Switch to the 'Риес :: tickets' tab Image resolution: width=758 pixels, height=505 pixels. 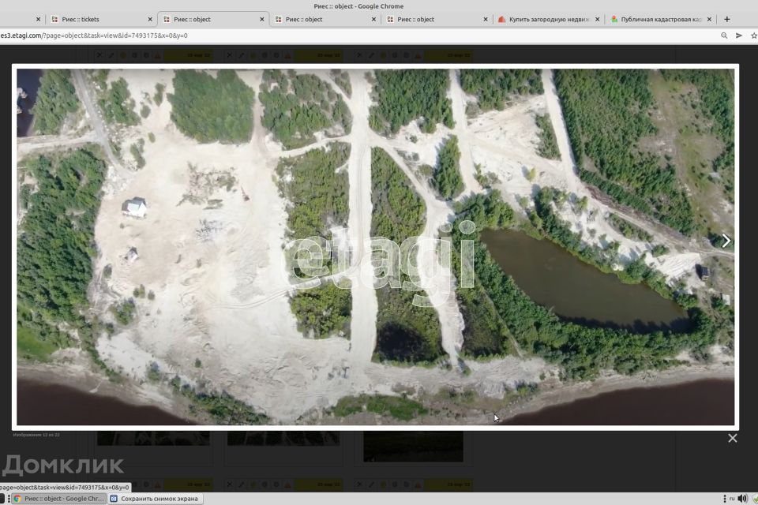(x=100, y=19)
